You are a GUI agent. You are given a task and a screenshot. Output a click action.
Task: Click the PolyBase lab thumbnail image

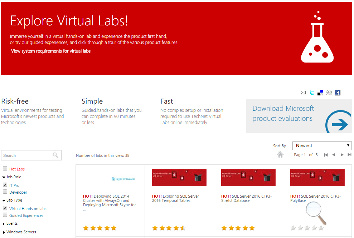pyautogui.click(x=317, y=178)
